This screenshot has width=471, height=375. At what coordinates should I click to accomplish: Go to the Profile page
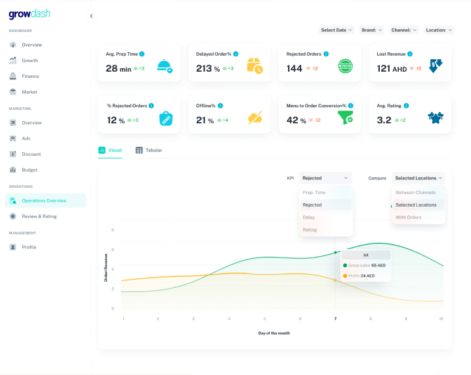pos(29,247)
